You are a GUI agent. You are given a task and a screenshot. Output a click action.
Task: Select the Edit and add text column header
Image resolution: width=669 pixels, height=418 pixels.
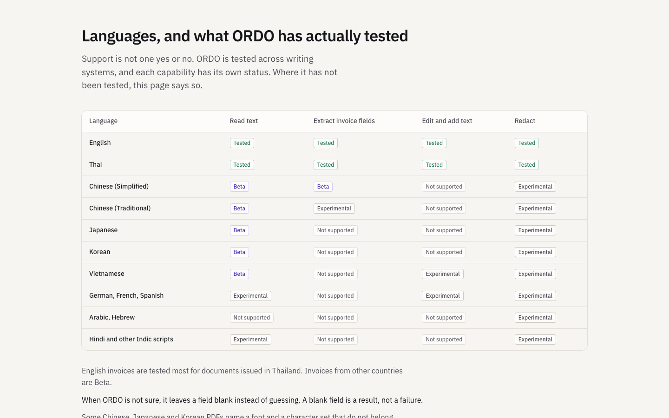pyautogui.click(x=447, y=121)
